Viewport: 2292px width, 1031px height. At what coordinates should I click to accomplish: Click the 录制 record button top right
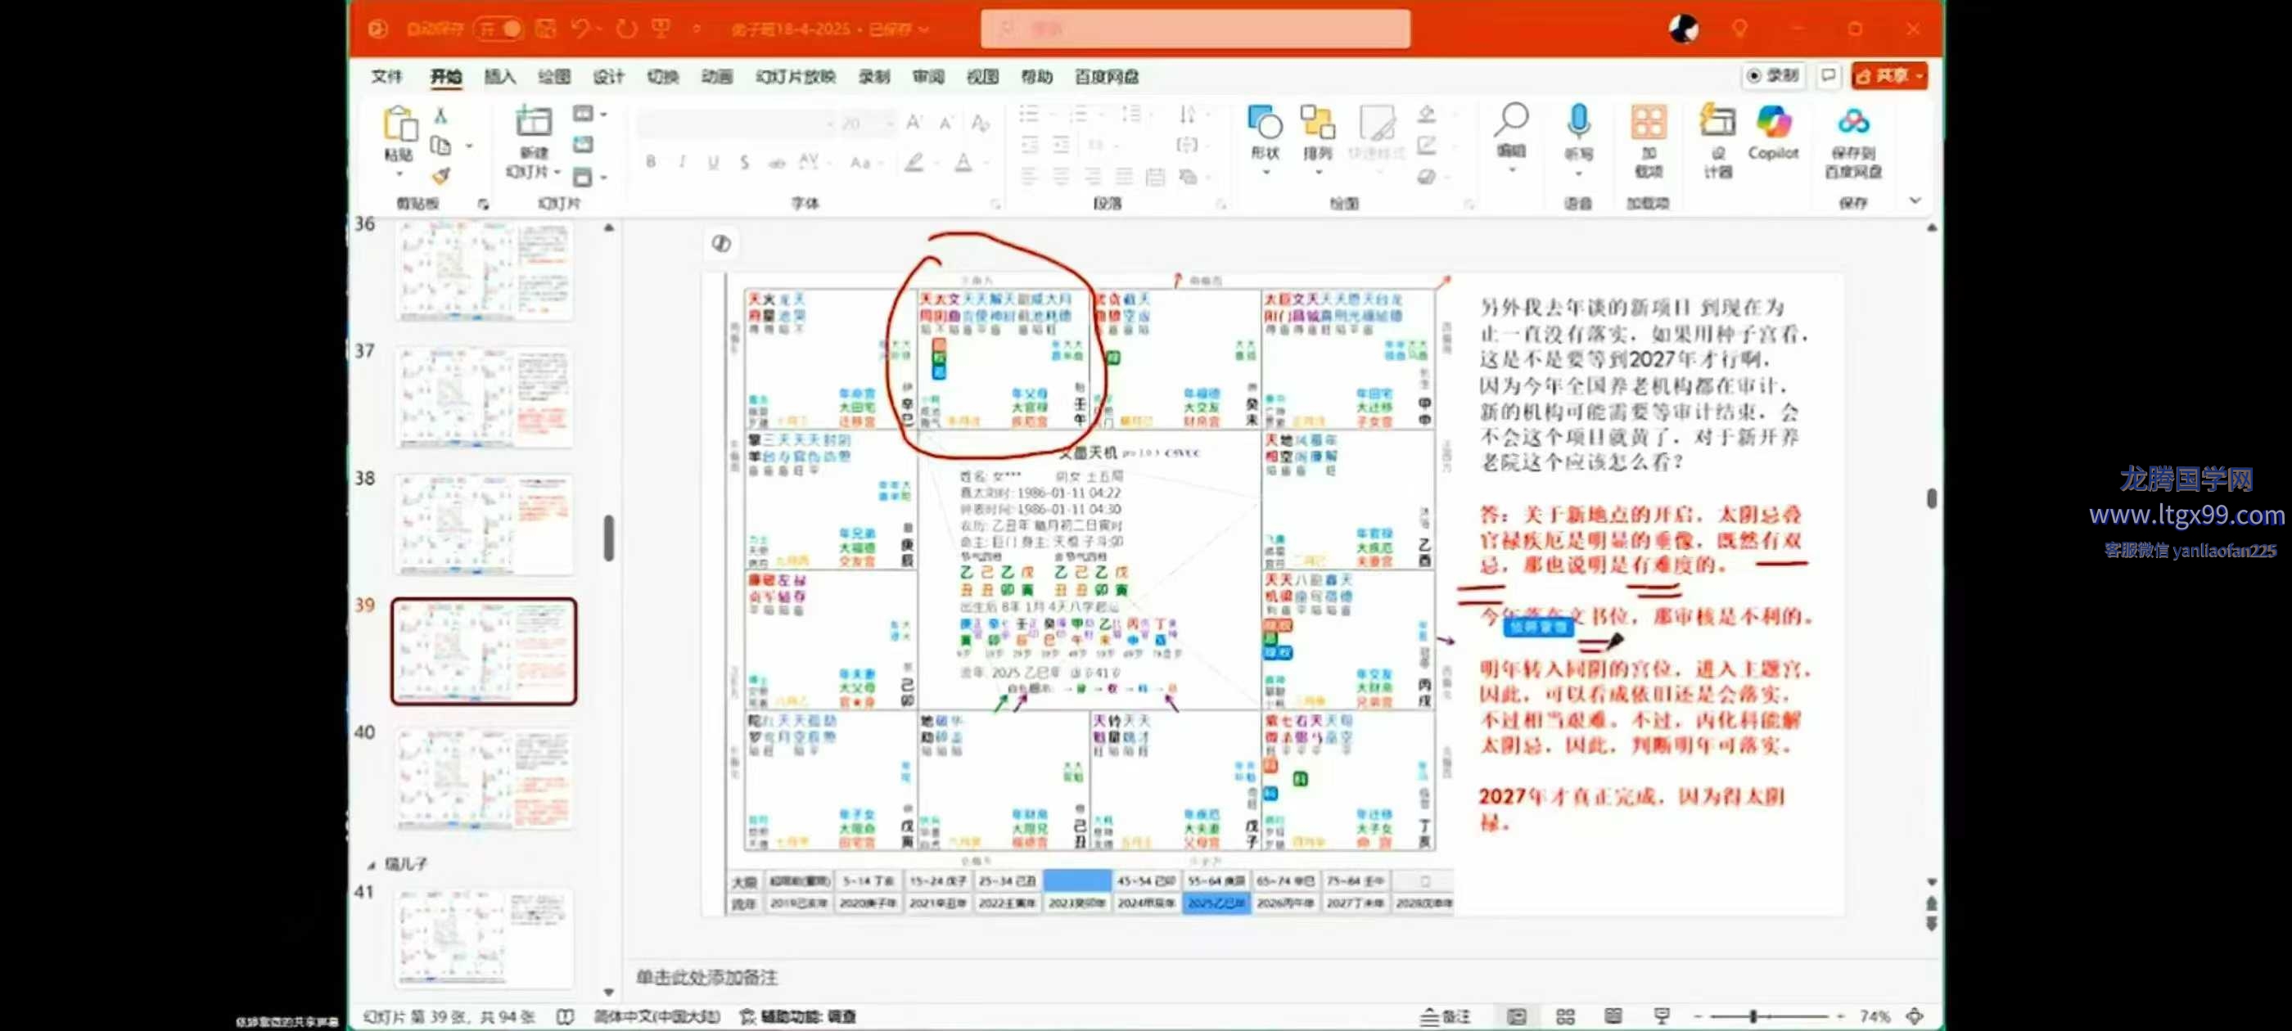tap(1773, 75)
